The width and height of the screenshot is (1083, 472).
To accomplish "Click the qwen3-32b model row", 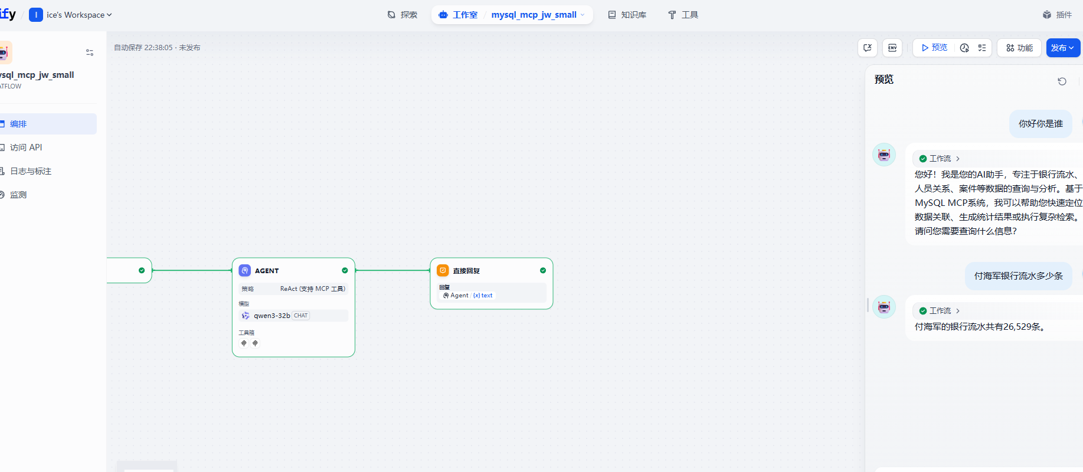I will 293,316.
